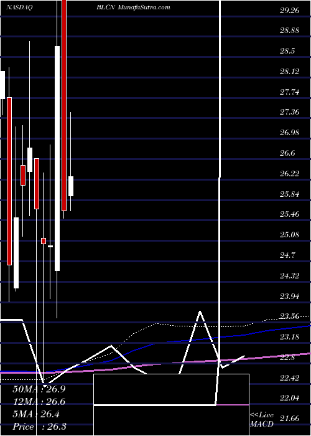Click the 26.22 price axis label

[289, 174]
